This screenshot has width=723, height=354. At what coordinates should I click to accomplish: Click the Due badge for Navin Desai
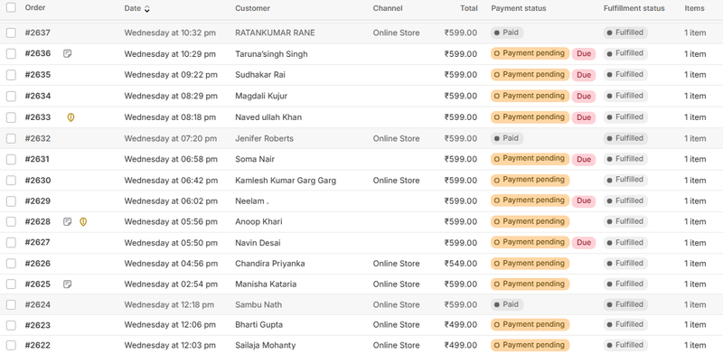tap(584, 242)
